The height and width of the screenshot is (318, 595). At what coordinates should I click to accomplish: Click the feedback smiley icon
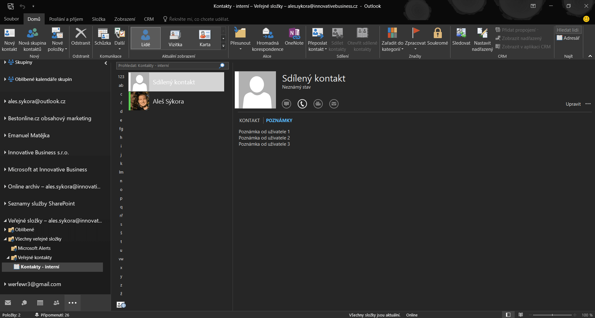586,19
